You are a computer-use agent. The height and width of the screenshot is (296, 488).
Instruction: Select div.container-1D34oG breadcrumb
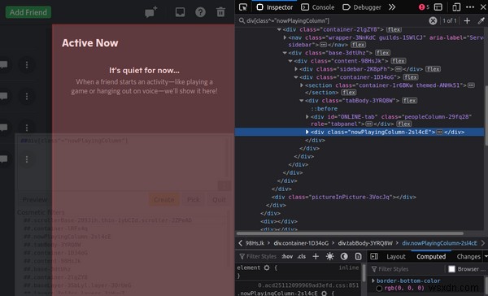point(301,243)
